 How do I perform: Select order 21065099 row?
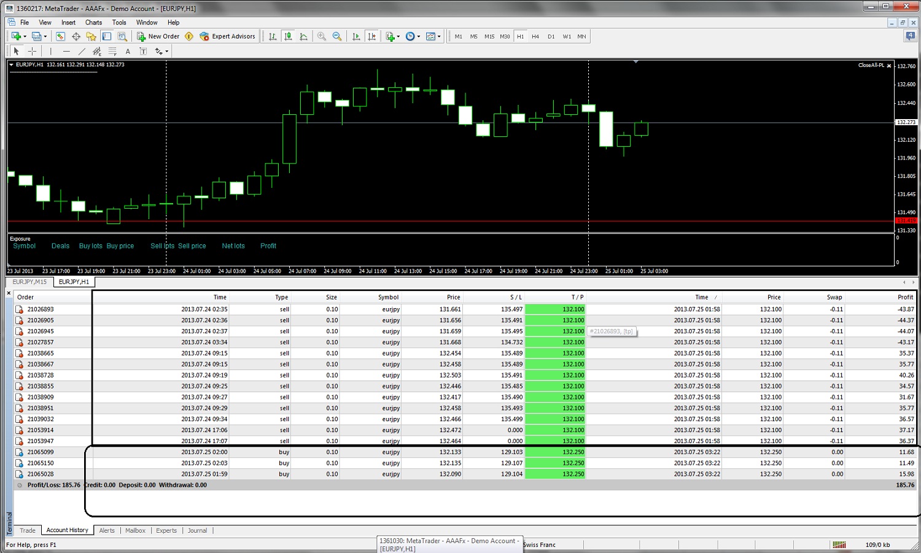point(465,452)
